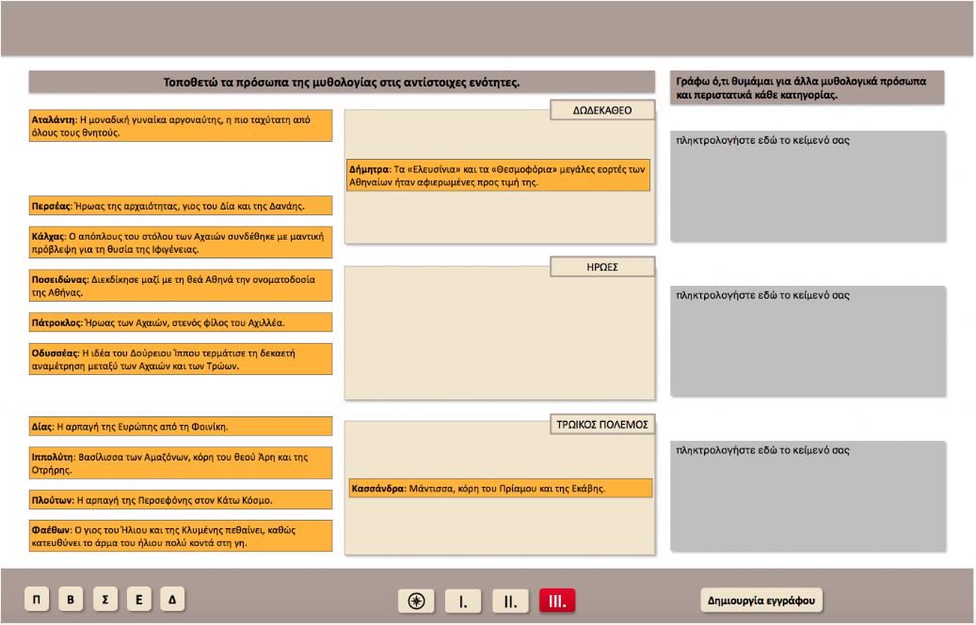Click the ΤΡΩΙΚΟΣ ΠΟΛΕΜΟΣ category label

[x=602, y=424]
